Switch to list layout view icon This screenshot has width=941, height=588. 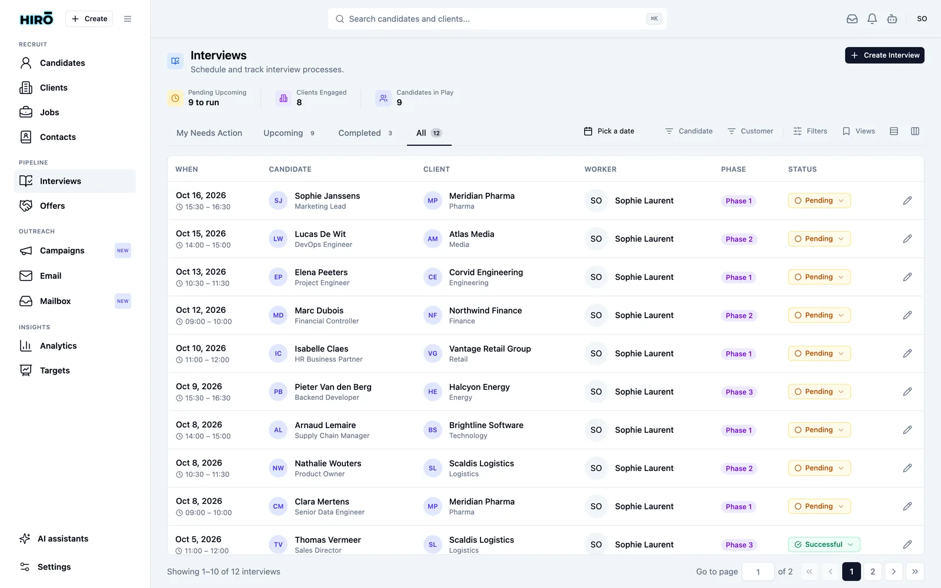point(894,131)
